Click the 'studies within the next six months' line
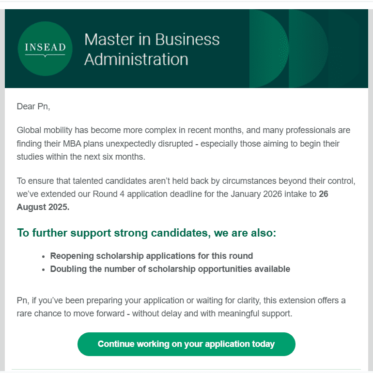 coord(81,157)
